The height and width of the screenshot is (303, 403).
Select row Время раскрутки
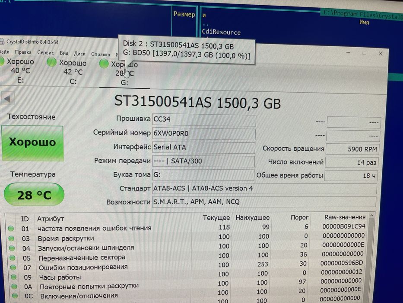tap(187, 237)
